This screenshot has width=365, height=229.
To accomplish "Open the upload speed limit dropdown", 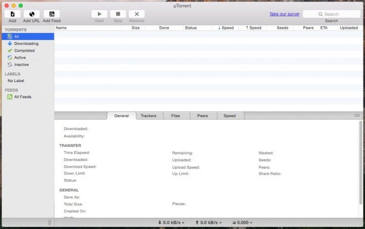I will [208, 222].
